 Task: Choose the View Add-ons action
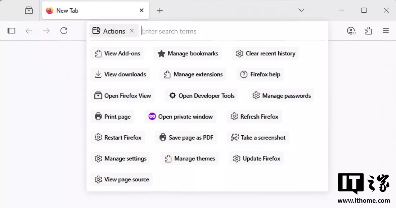117,54
